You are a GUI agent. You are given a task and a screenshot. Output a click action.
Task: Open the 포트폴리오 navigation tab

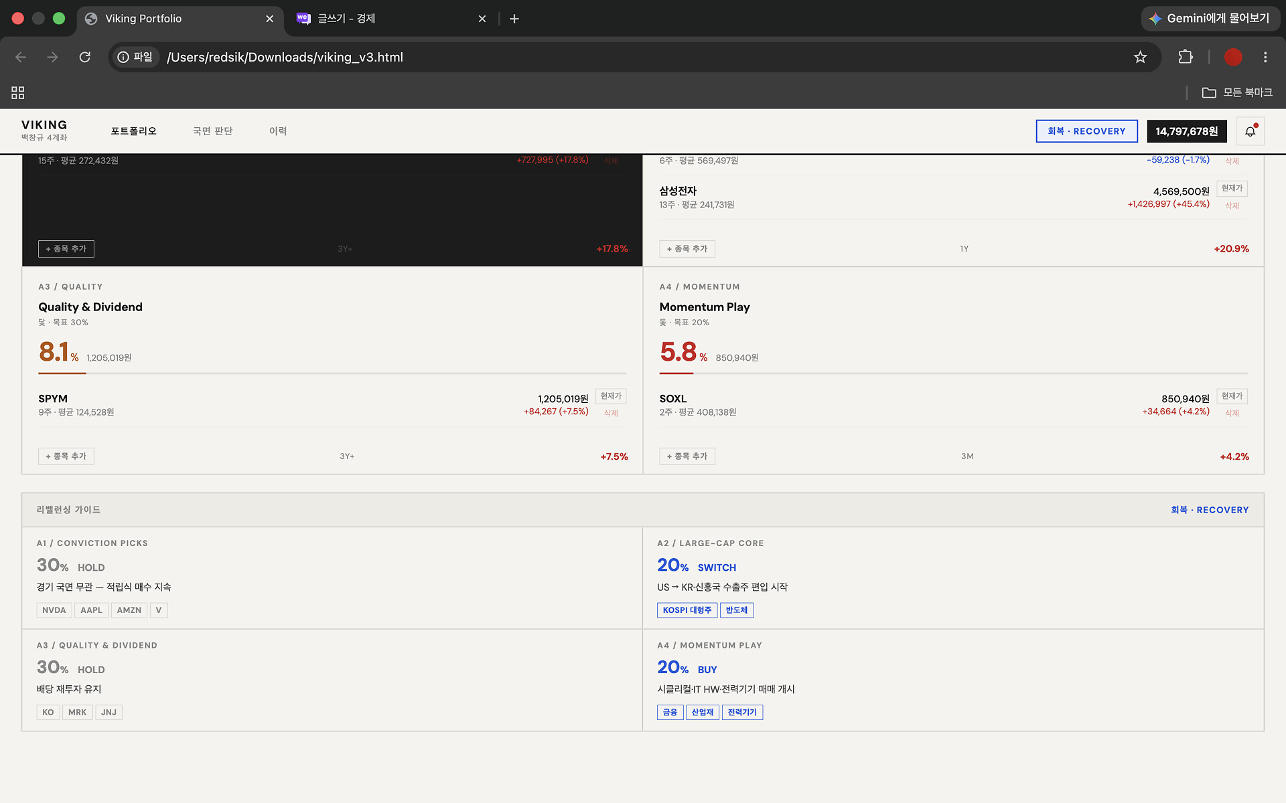pyautogui.click(x=134, y=131)
